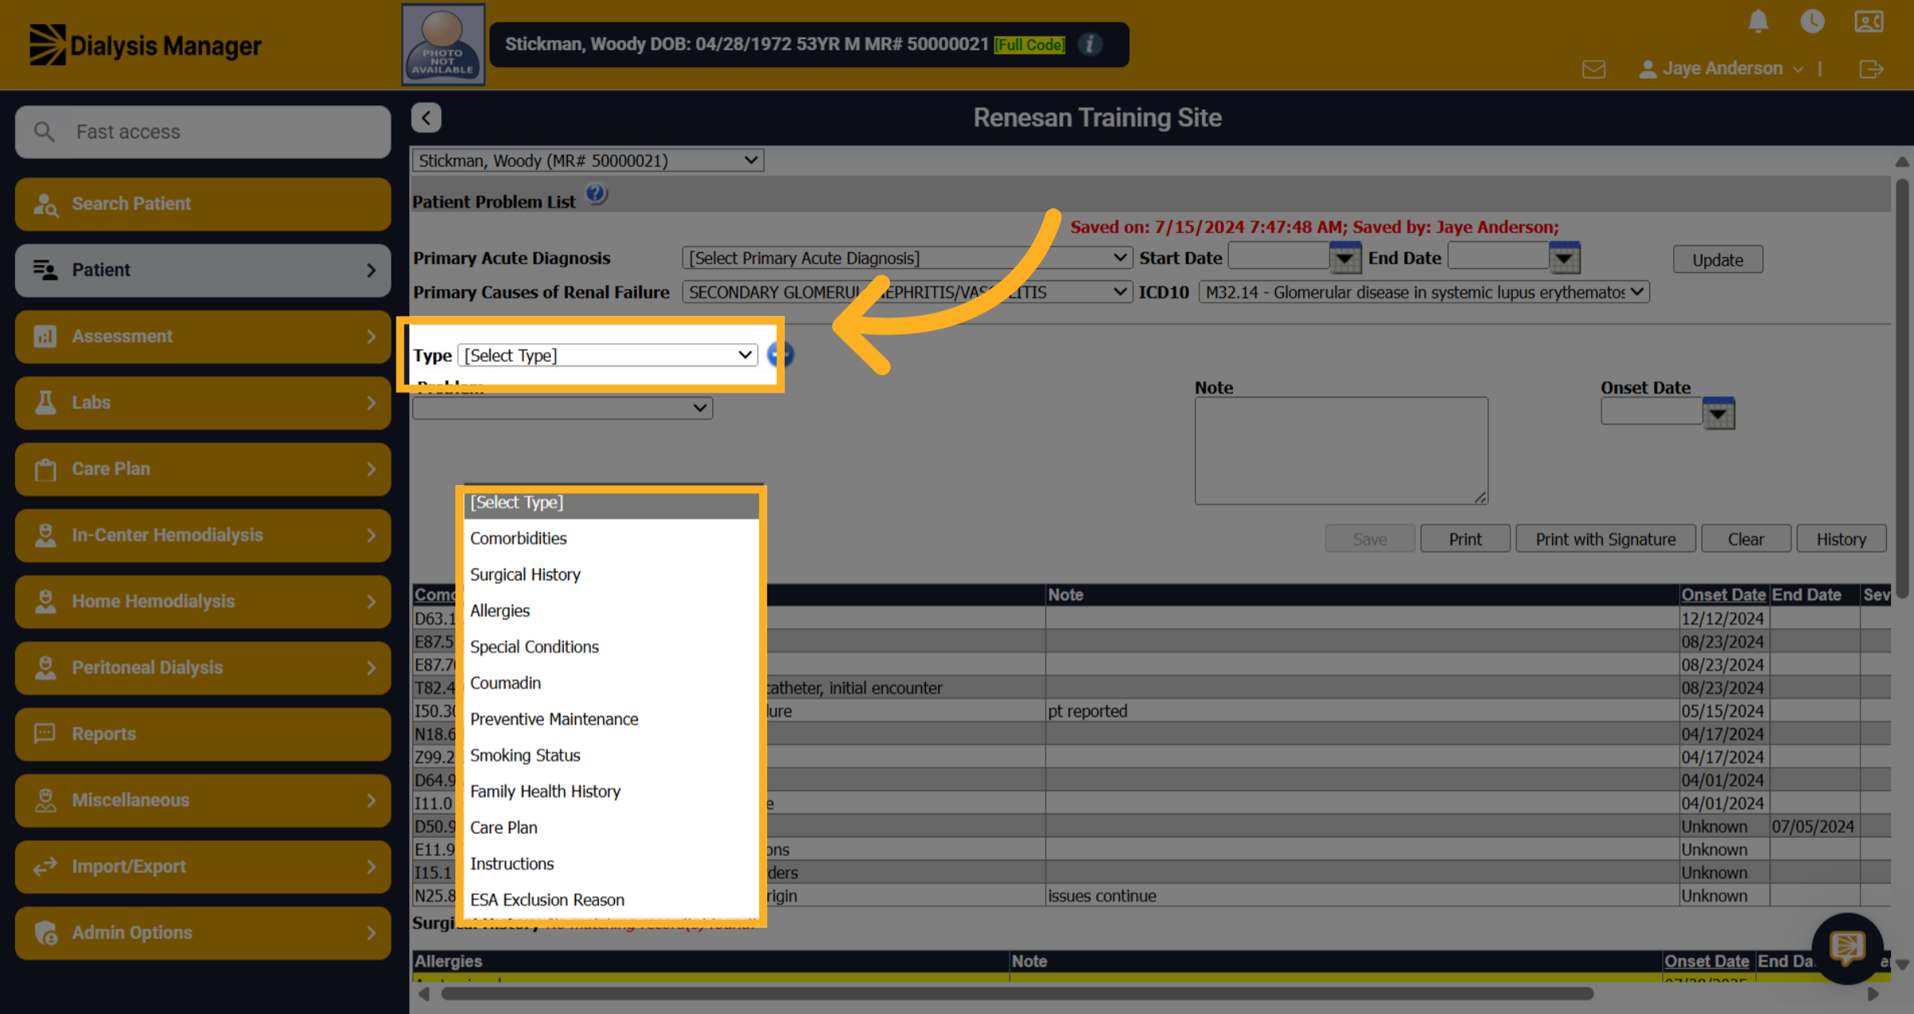Screen dimensions: 1914x1014
Task: Open the mail envelope icon
Action: point(1593,69)
